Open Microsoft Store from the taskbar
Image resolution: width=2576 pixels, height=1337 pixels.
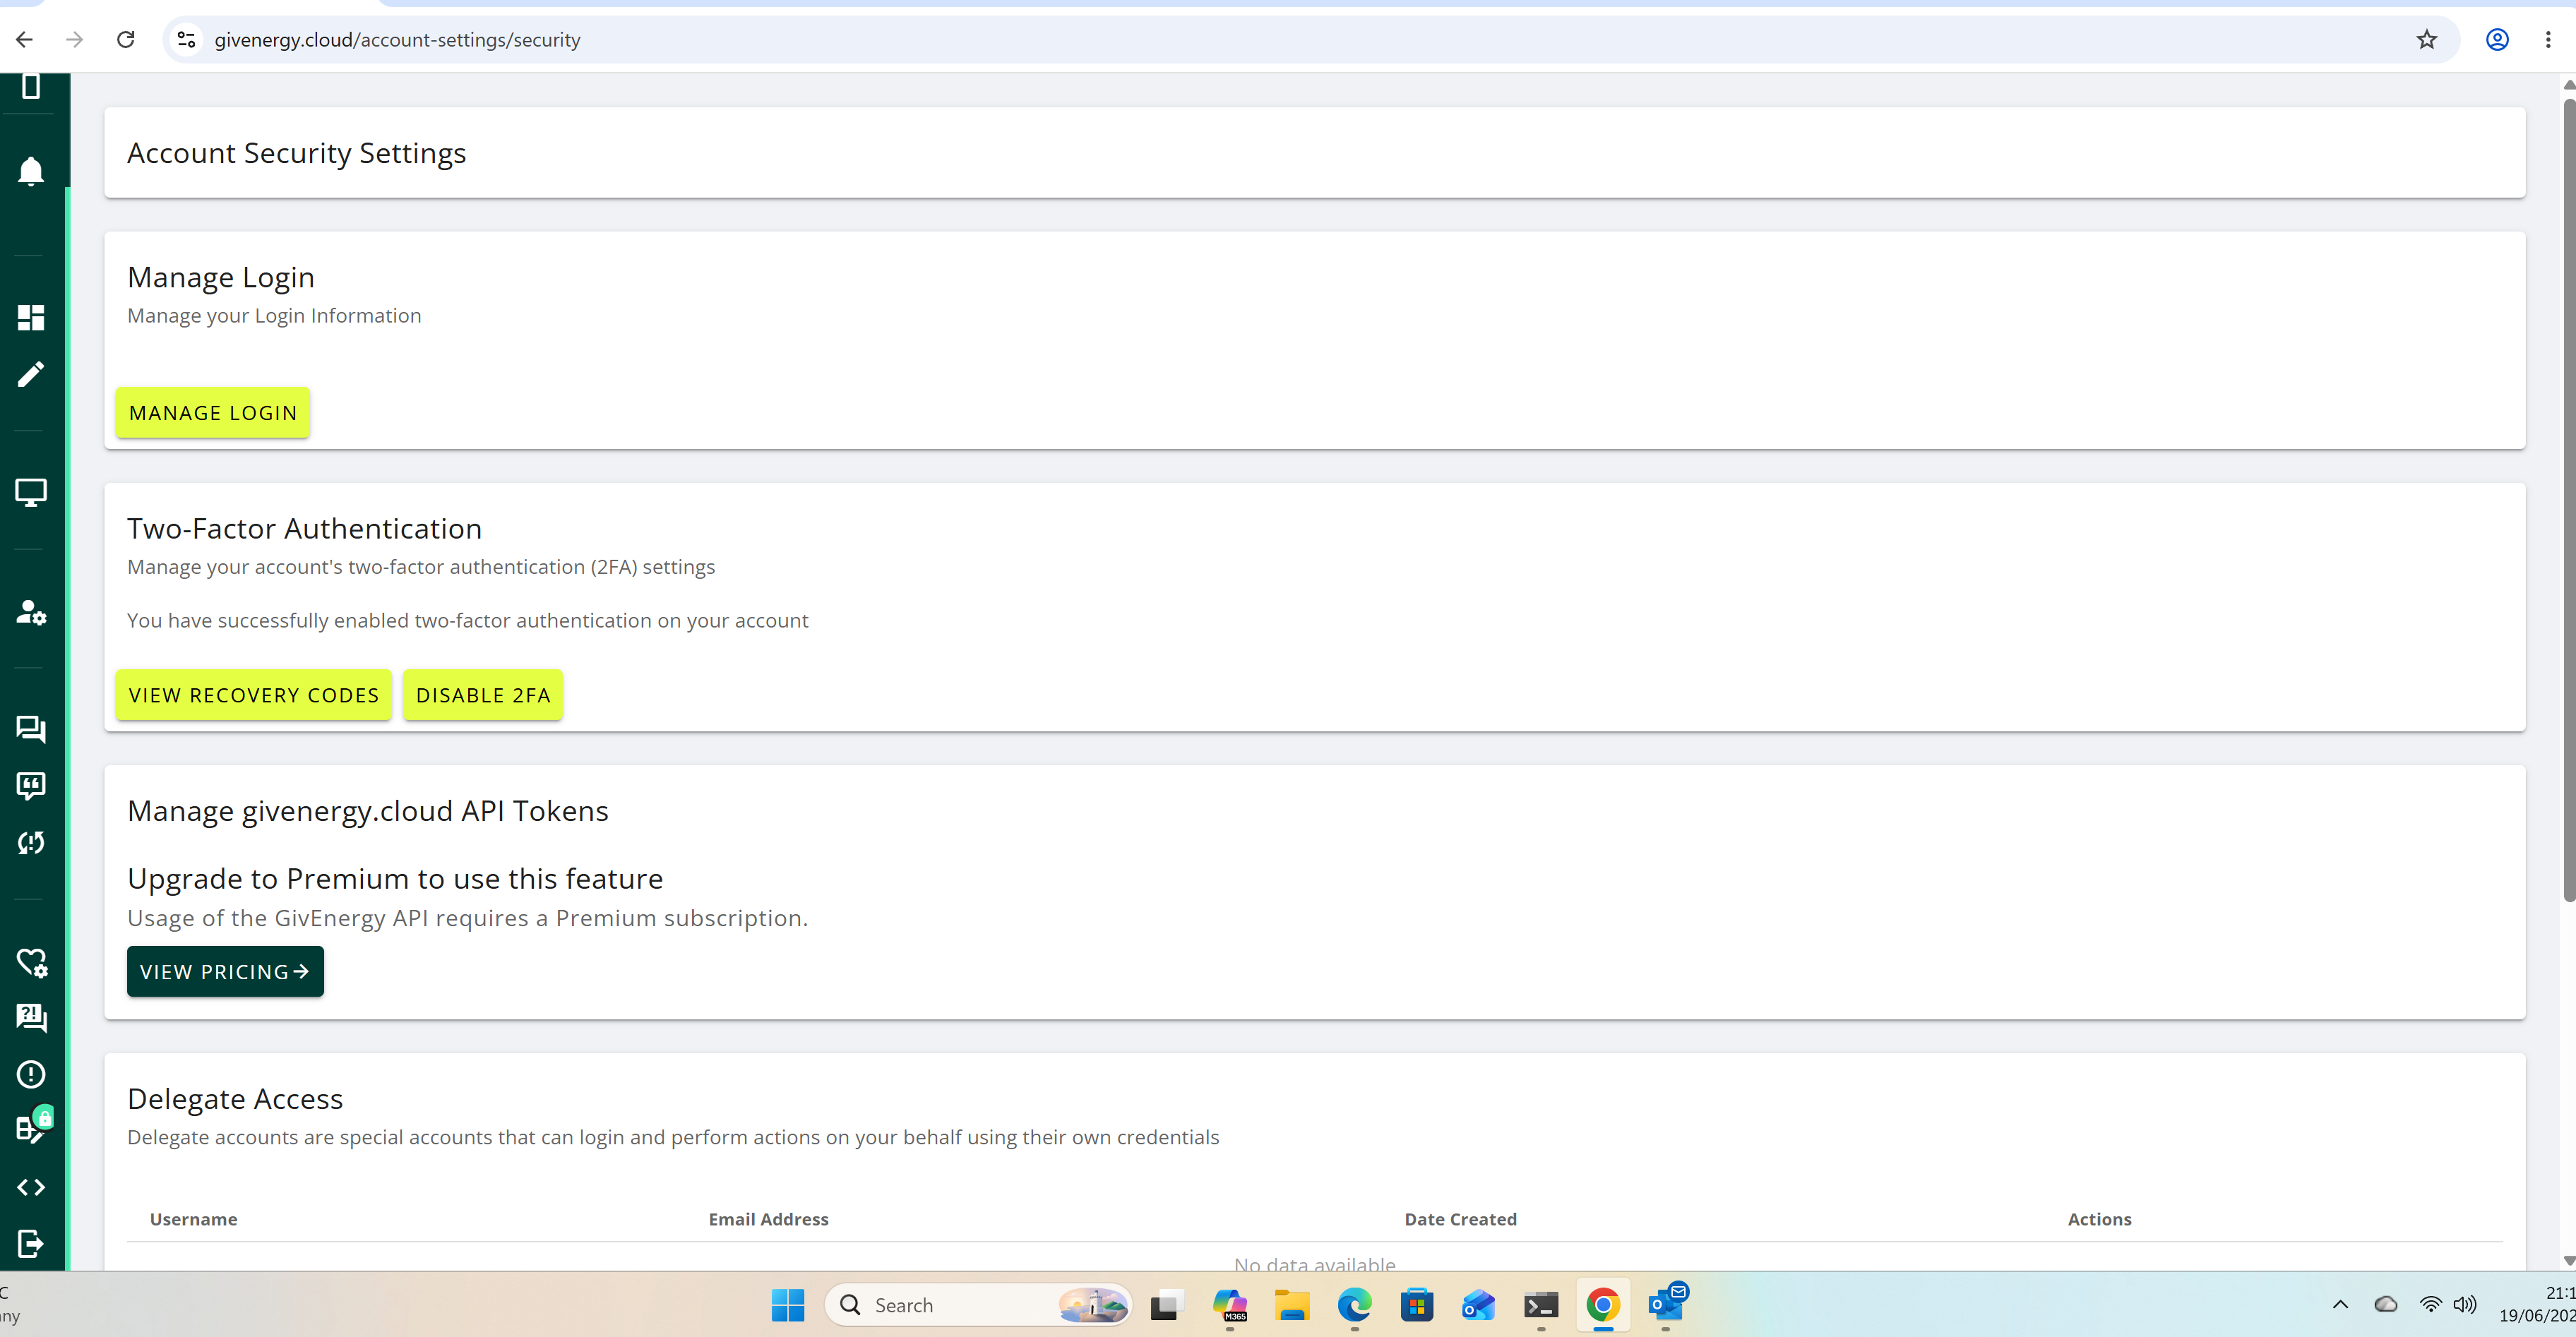(1417, 1305)
